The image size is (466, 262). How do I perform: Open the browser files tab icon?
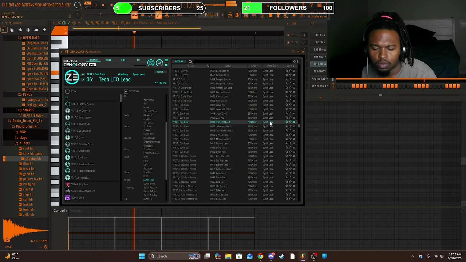pos(12,30)
